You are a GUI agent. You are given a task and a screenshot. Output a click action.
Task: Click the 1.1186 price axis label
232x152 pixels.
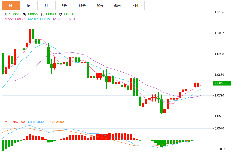click(220, 12)
